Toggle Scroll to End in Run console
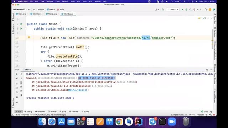Image resolution: width=228 pixels, height=128 pixels. (x=21, y=87)
